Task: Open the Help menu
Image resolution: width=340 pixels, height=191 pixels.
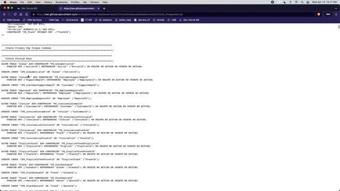Action: [x=105, y=2]
